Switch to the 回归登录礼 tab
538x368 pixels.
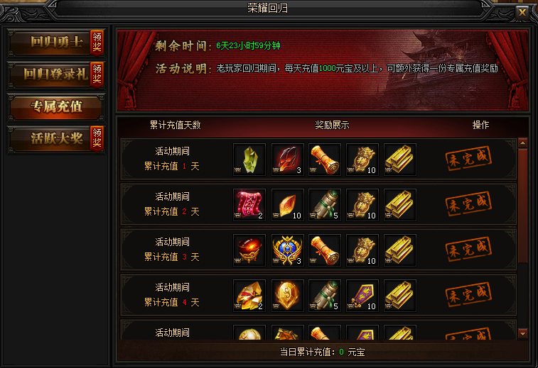56,74
